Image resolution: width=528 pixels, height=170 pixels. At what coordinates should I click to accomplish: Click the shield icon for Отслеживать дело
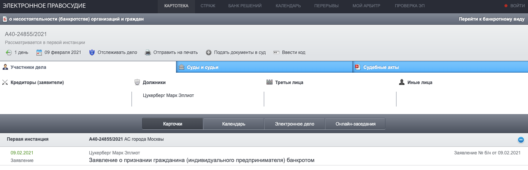tap(92, 52)
